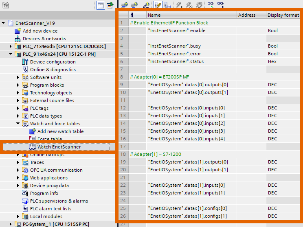The height and width of the screenshot is (227, 303).
Task: Click the Insert comment line toolbar icon
Action: click(147, 4)
